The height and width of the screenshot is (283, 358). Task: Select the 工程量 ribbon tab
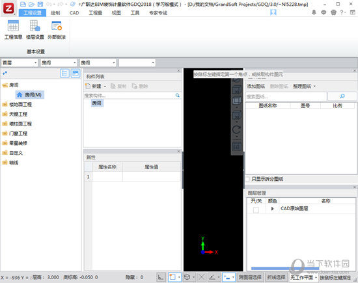click(96, 13)
